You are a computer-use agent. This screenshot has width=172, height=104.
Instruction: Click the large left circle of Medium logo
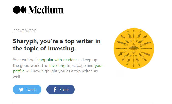(x=17, y=10)
